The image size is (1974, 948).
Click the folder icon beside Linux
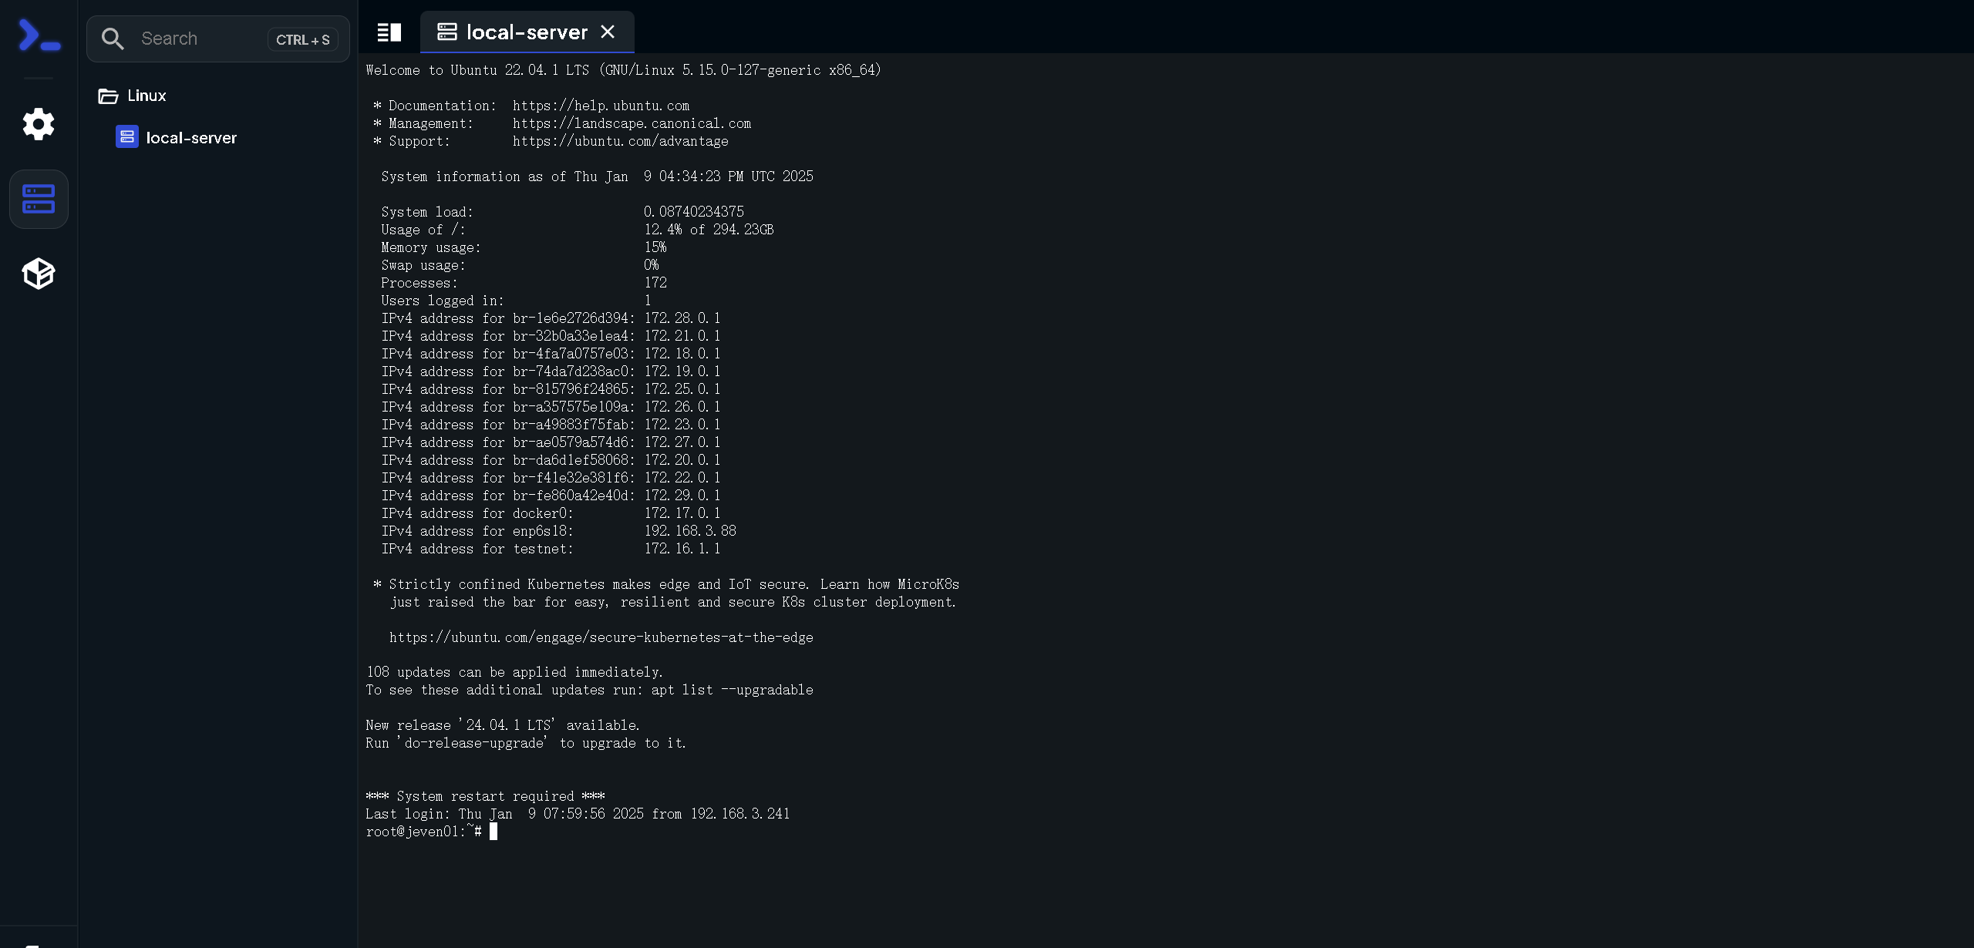point(107,96)
